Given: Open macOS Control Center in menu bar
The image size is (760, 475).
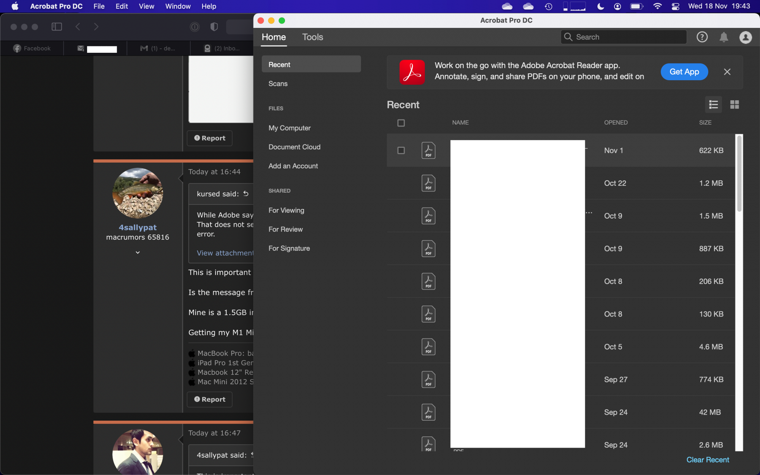Looking at the screenshot, I should [675, 6].
